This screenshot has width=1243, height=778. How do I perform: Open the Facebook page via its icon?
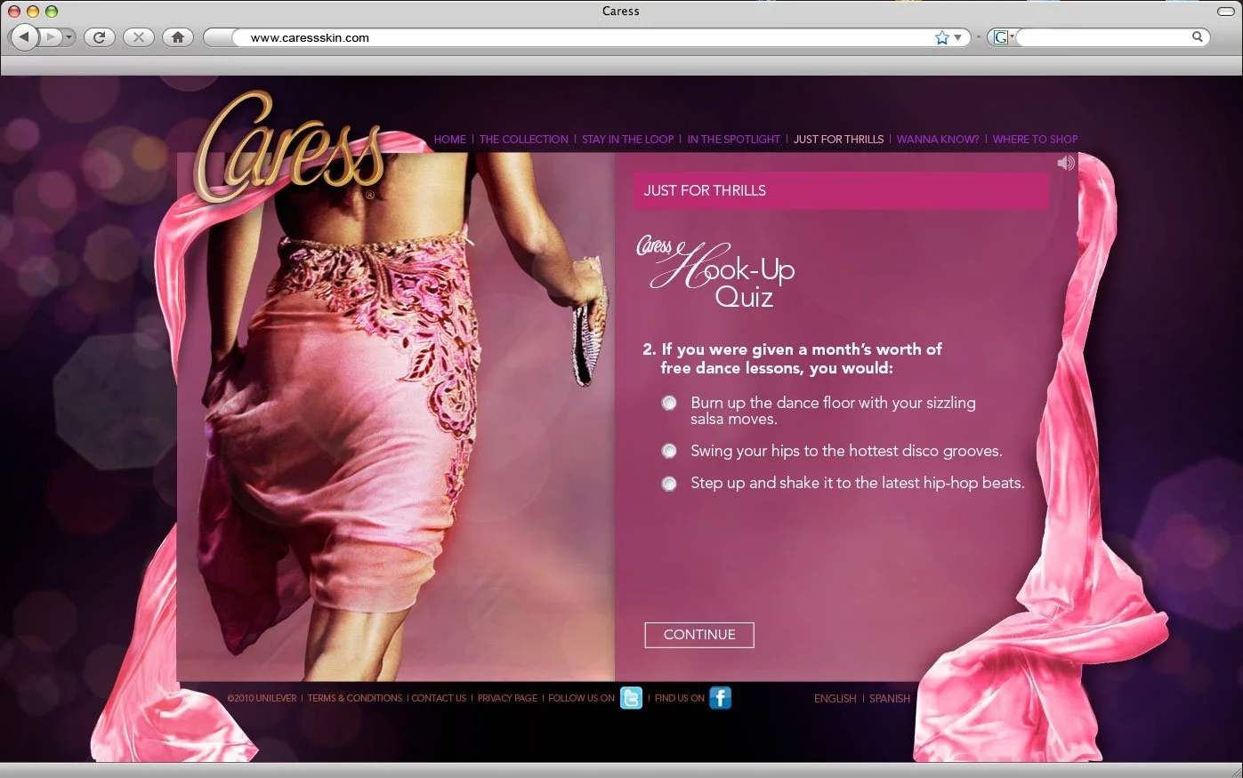point(720,698)
